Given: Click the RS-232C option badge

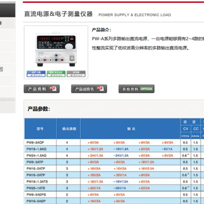Looking at the screenshot, I should click(56, 74).
